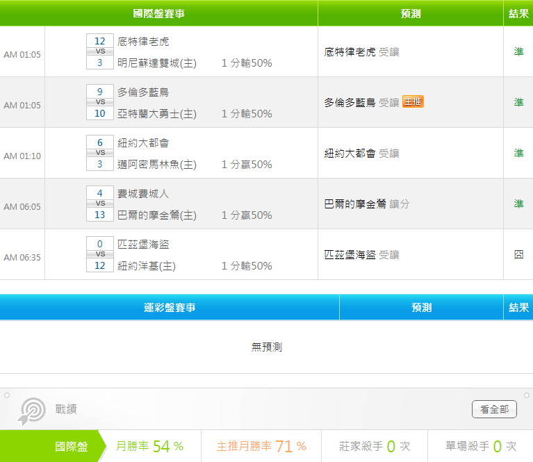Click prediction 匹茲堡海盜 受讓
This screenshot has height=462, width=533.
[361, 255]
